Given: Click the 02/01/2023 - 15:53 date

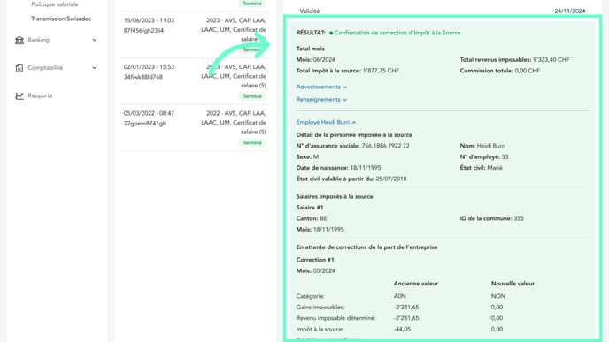Looking at the screenshot, I should [x=149, y=66].
